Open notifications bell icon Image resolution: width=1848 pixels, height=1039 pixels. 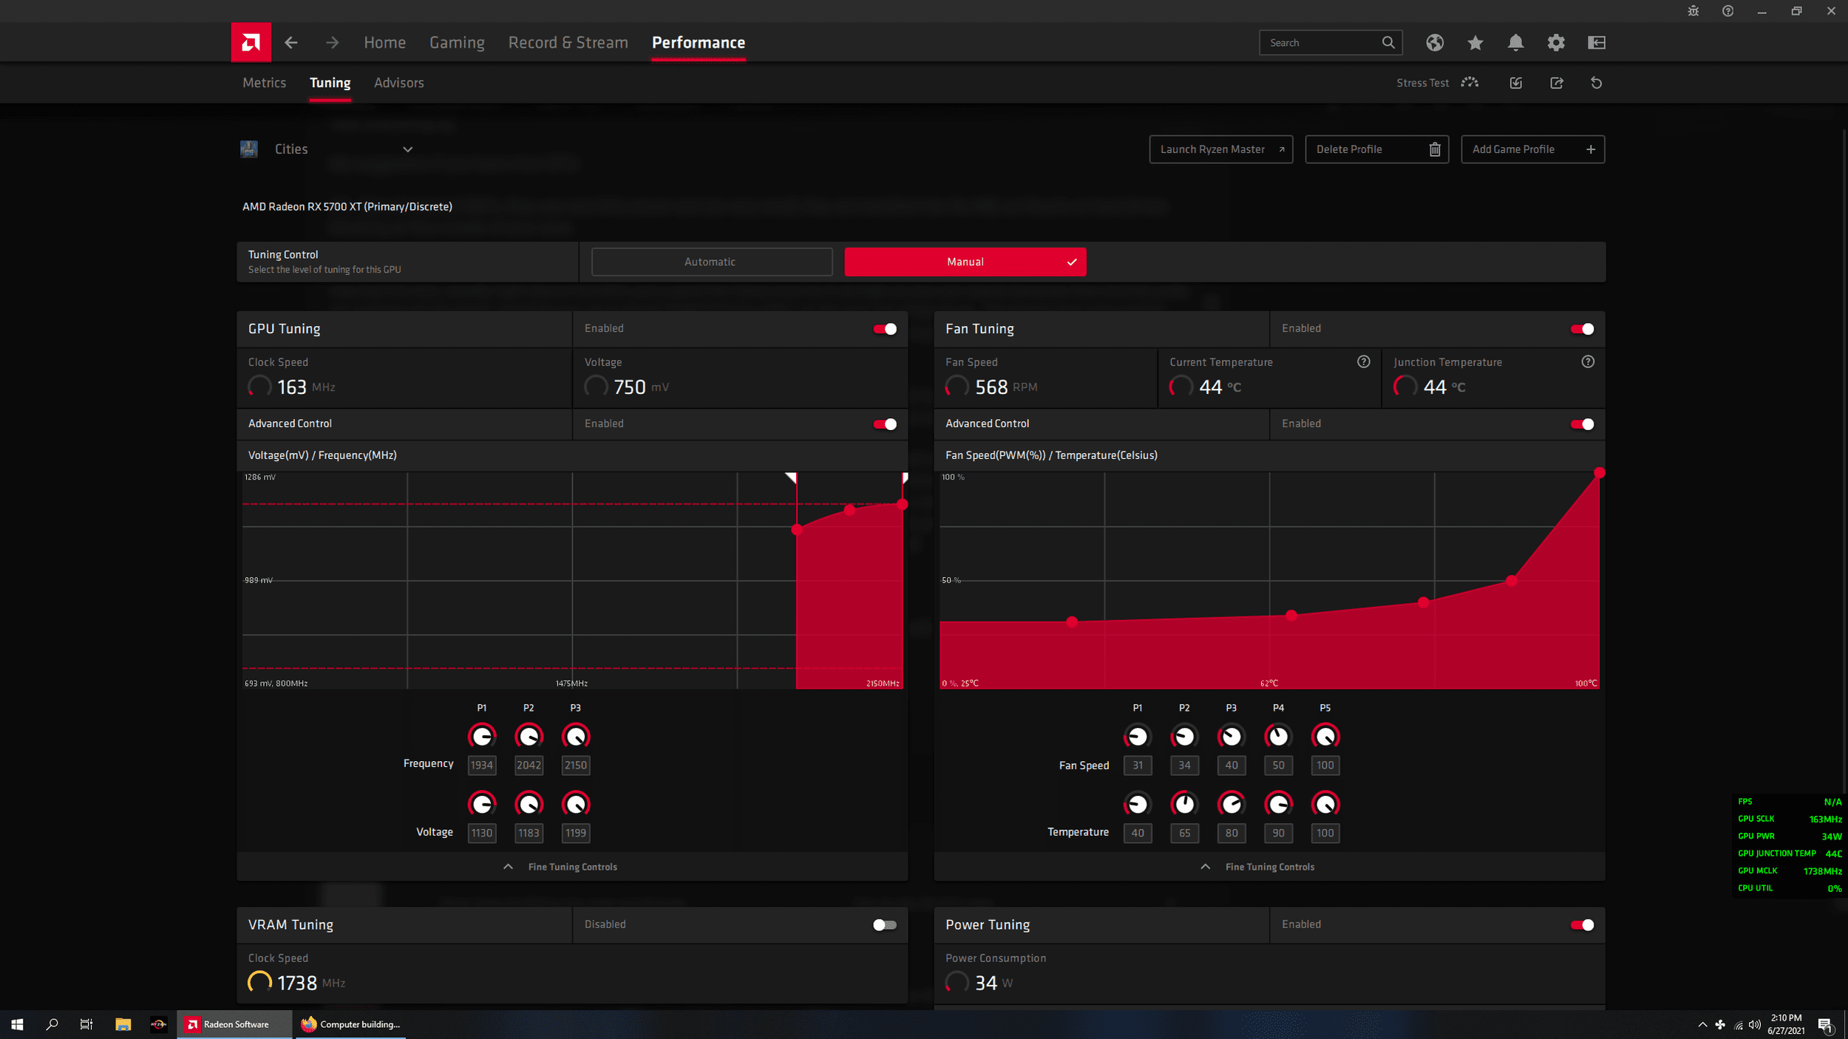tap(1515, 43)
